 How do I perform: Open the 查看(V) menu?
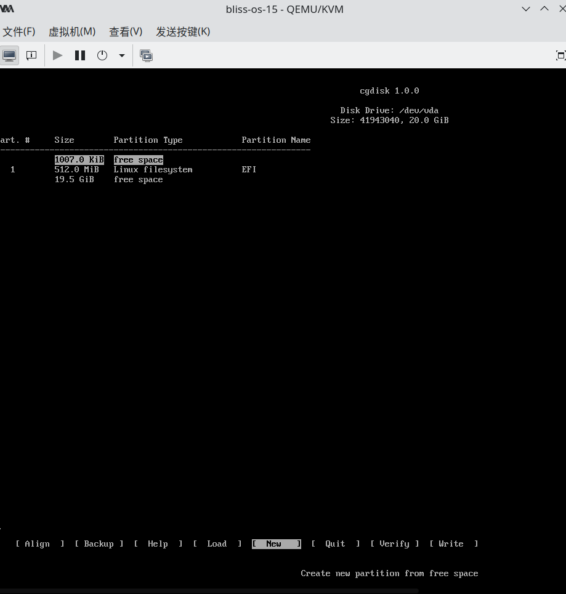126,31
